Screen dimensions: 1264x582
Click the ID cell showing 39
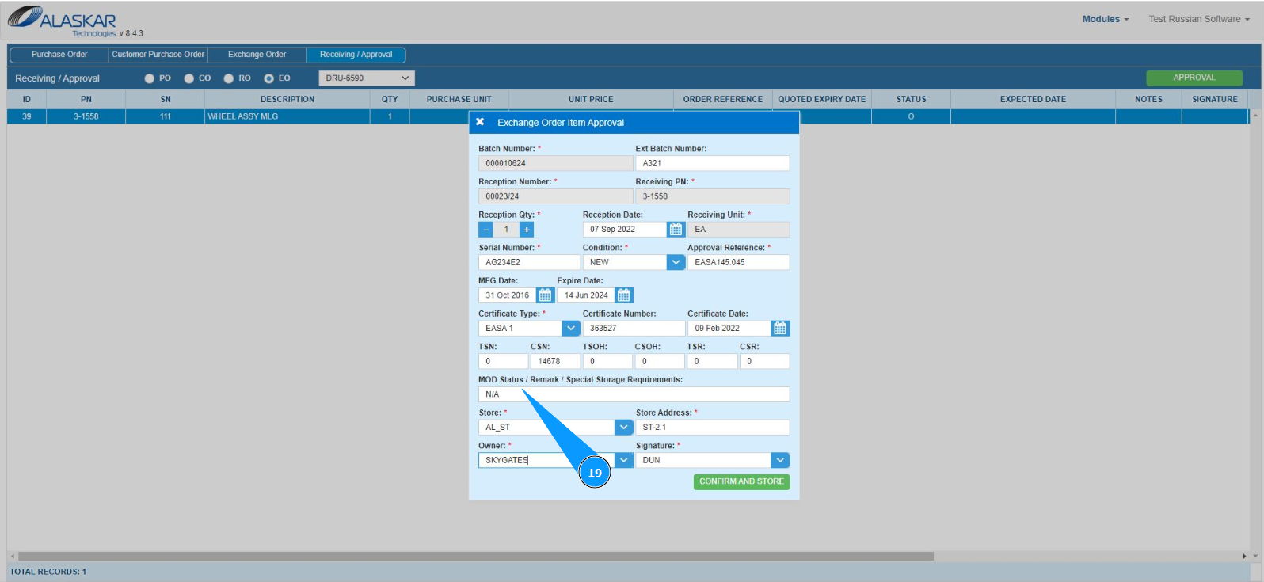click(x=27, y=116)
